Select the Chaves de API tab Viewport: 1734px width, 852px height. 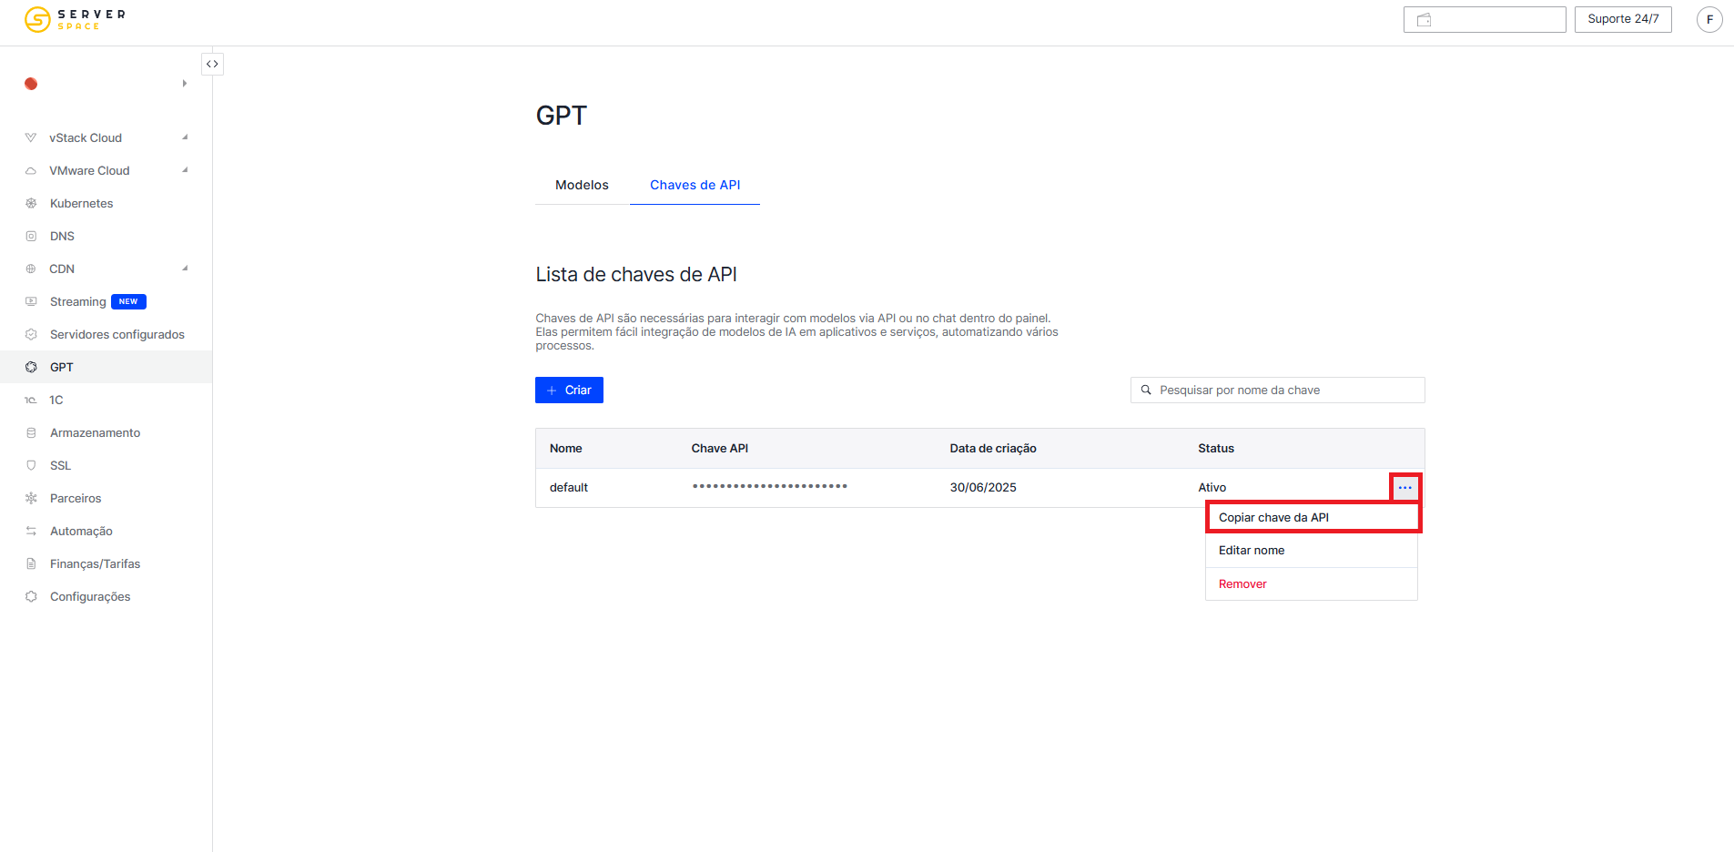pyautogui.click(x=695, y=185)
